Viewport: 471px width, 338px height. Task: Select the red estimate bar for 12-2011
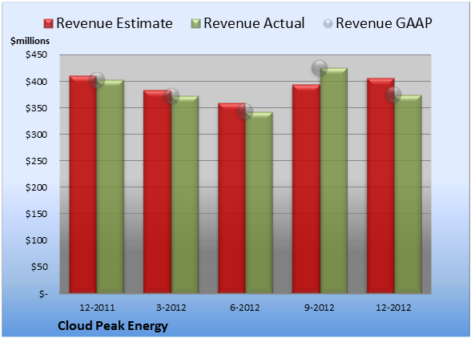click(x=83, y=184)
